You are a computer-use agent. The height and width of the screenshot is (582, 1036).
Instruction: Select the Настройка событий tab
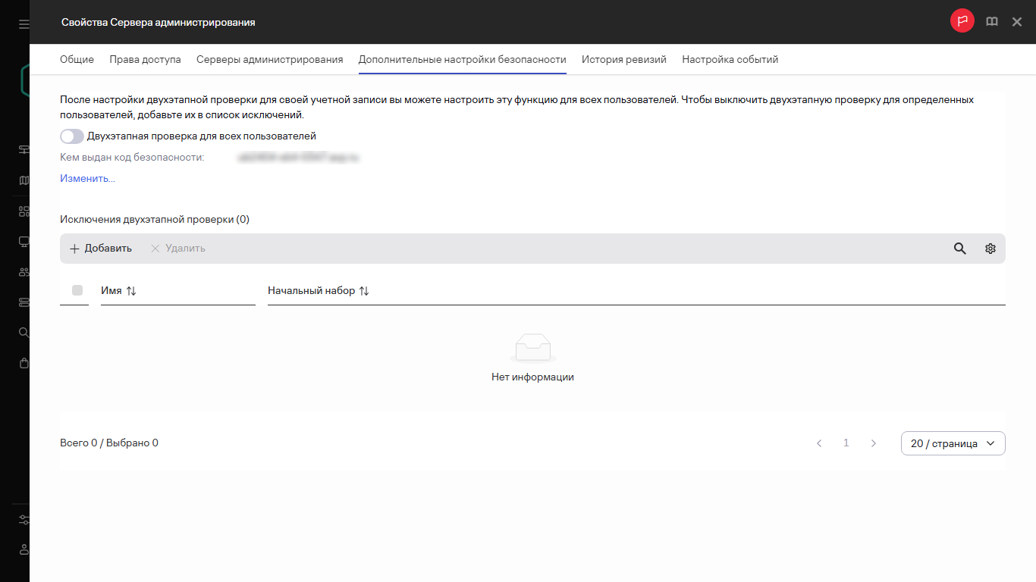click(730, 59)
